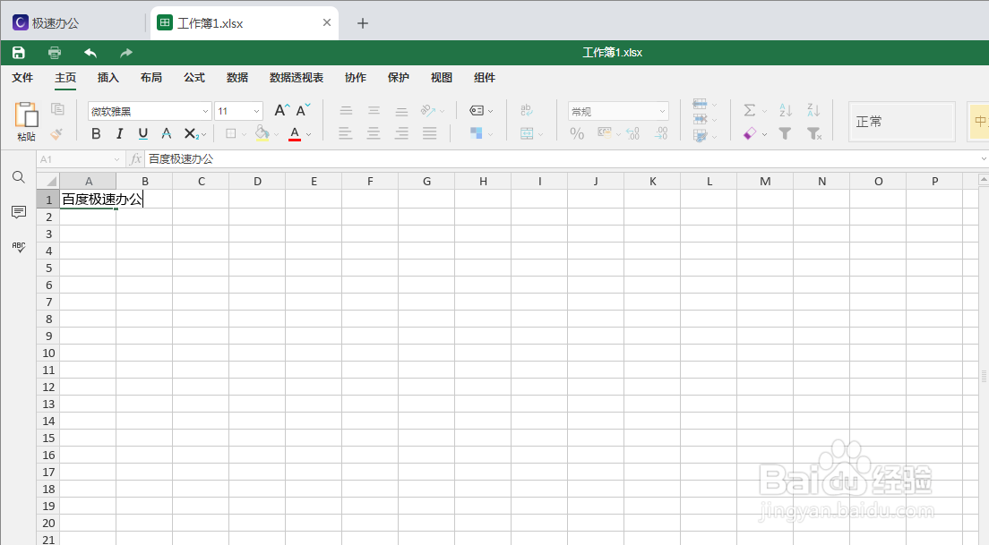989x545 pixels.
Task: Toggle underline formatting
Action: 142,133
